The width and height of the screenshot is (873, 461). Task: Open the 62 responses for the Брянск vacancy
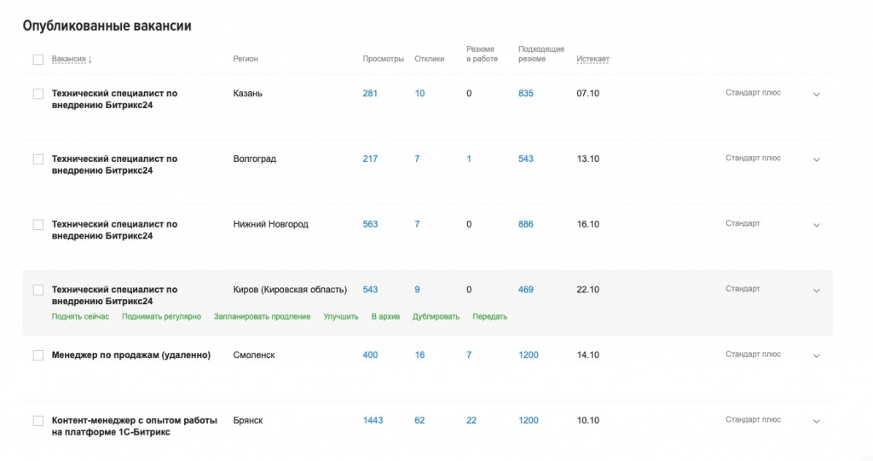(419, 421)
